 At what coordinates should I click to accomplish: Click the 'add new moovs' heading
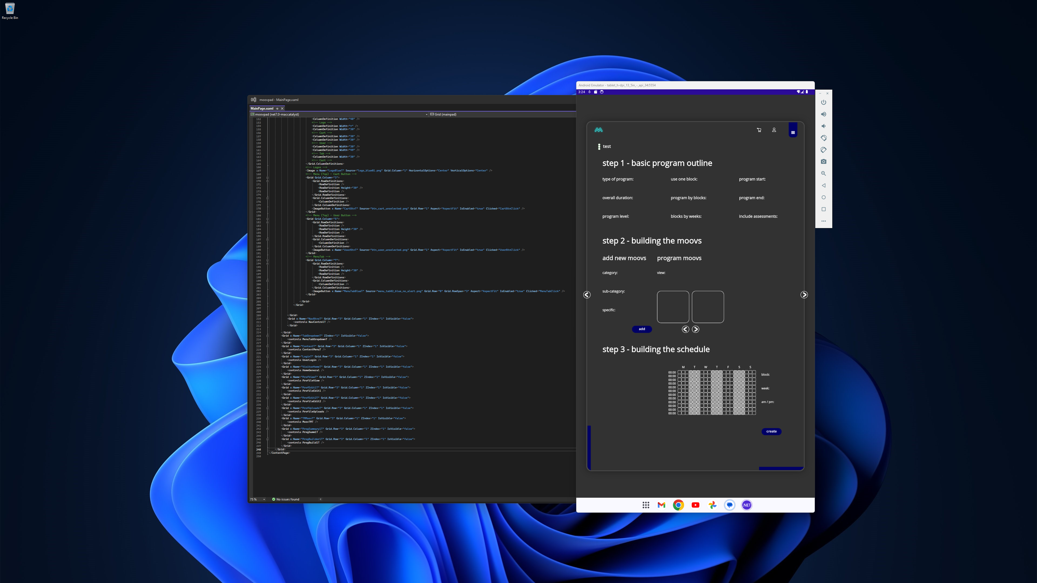624,258
